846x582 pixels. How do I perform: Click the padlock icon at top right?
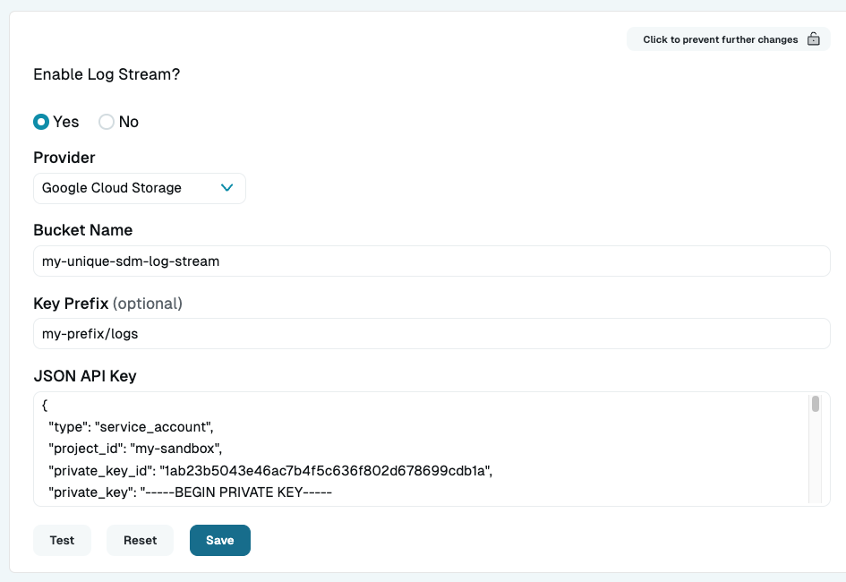813,39
